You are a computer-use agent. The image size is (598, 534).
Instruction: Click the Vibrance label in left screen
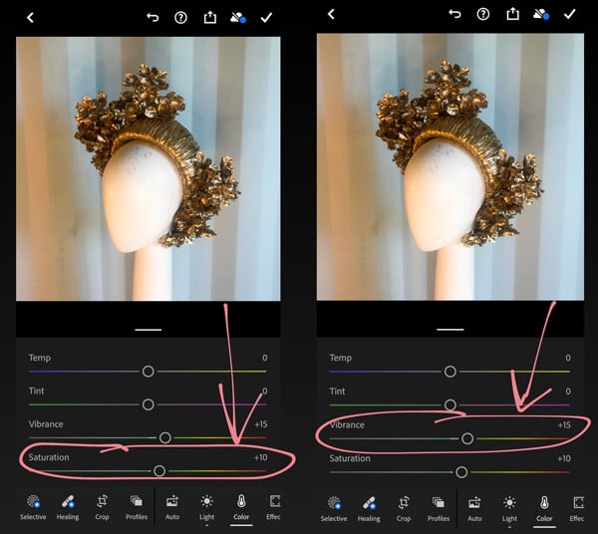click(46, 424)
